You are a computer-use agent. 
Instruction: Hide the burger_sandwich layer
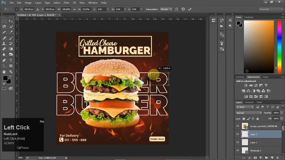click(237, 126)
